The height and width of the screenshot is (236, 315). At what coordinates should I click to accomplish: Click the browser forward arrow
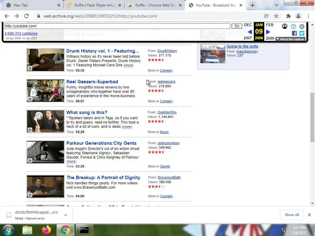point(17,16)
